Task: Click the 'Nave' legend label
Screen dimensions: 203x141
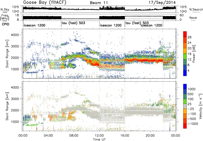Action: click(193, 18)
